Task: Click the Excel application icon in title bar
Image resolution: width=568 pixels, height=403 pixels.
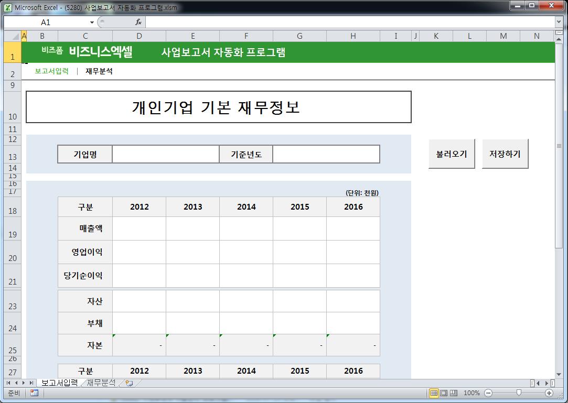Action: 8,7
